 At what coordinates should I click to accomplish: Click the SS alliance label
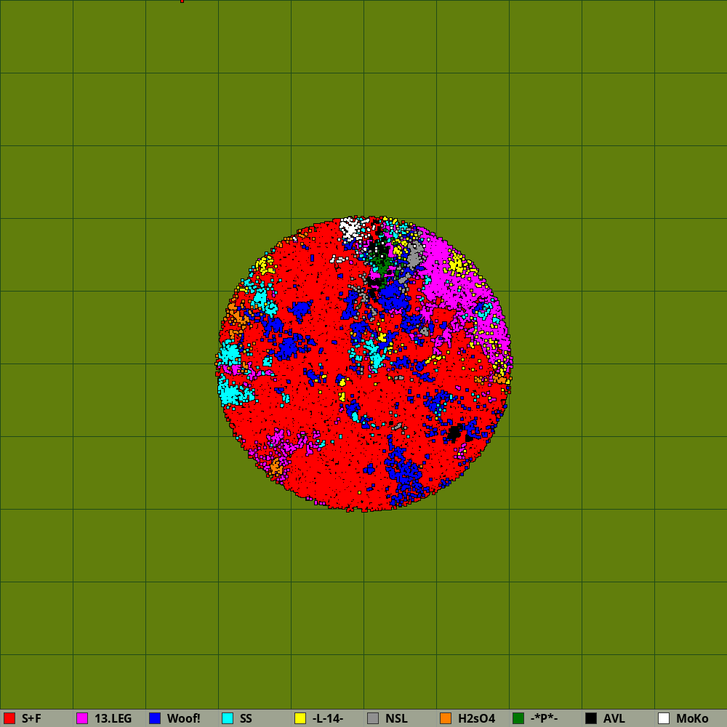coord(246,719)
